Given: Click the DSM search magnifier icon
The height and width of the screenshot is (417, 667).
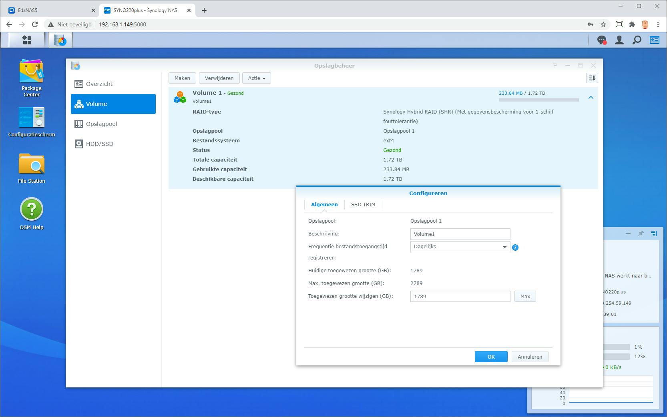Looking at the screenshot, I should [x=637, y=40].
